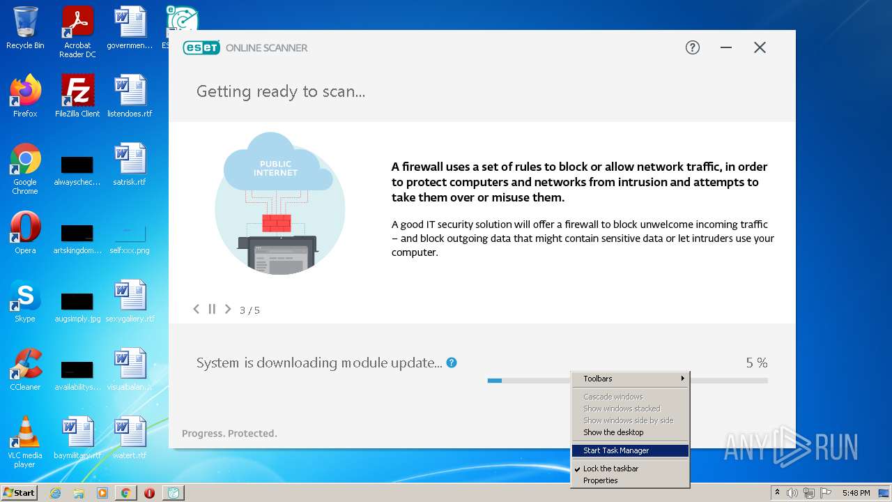Screen dimensions: 892x502
Task: Open taskbar Properties entry
Action: click(x=630, y=480)
